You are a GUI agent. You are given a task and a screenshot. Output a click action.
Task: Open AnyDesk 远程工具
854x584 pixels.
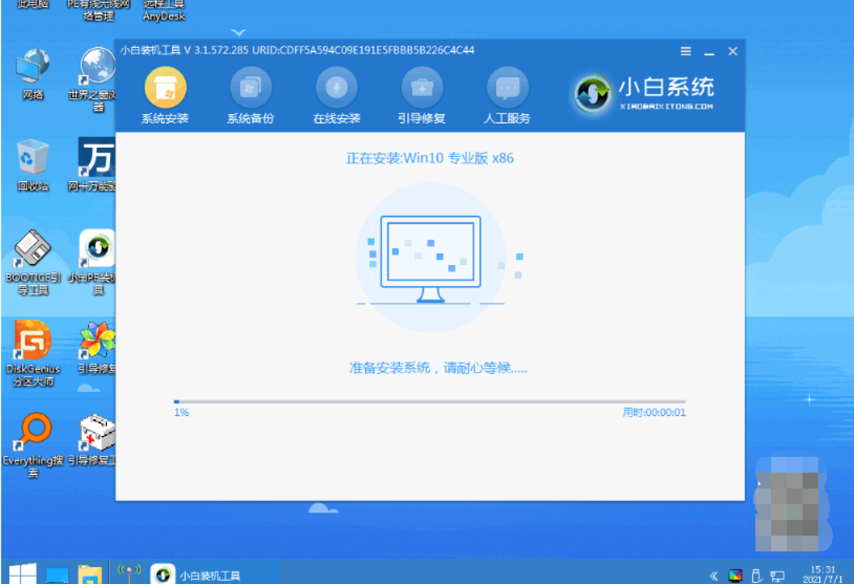163,12
